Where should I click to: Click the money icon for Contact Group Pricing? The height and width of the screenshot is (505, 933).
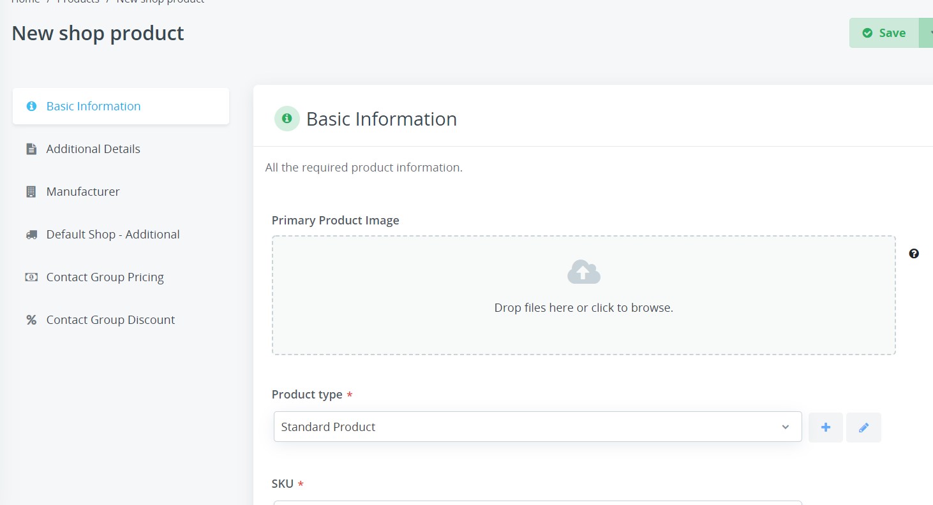[31, 277]
